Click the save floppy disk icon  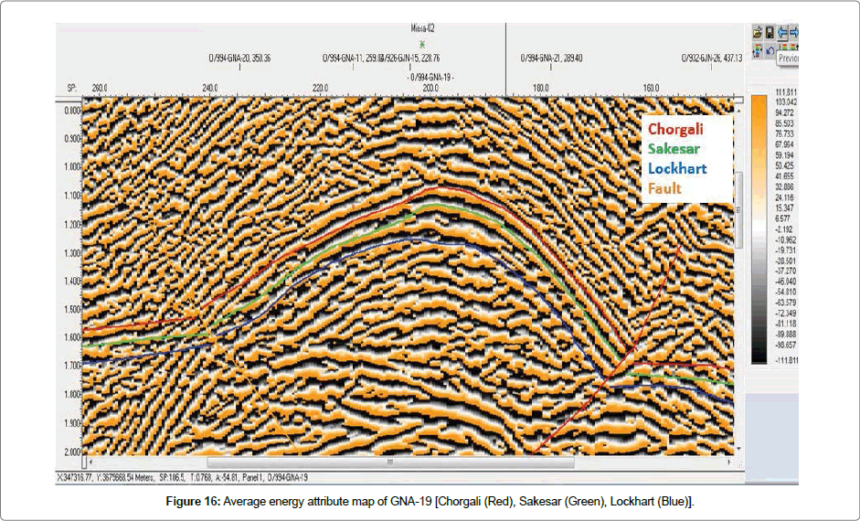coord(770,32)
